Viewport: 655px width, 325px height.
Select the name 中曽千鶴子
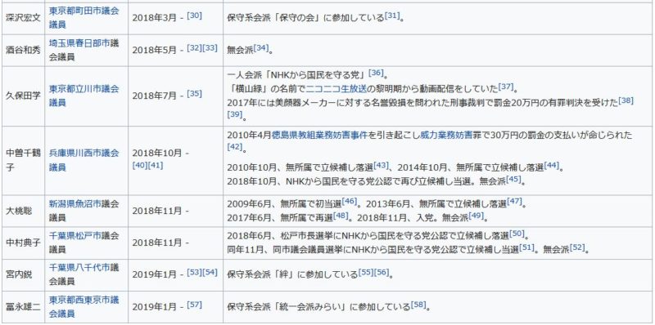(x=24, y=160)
